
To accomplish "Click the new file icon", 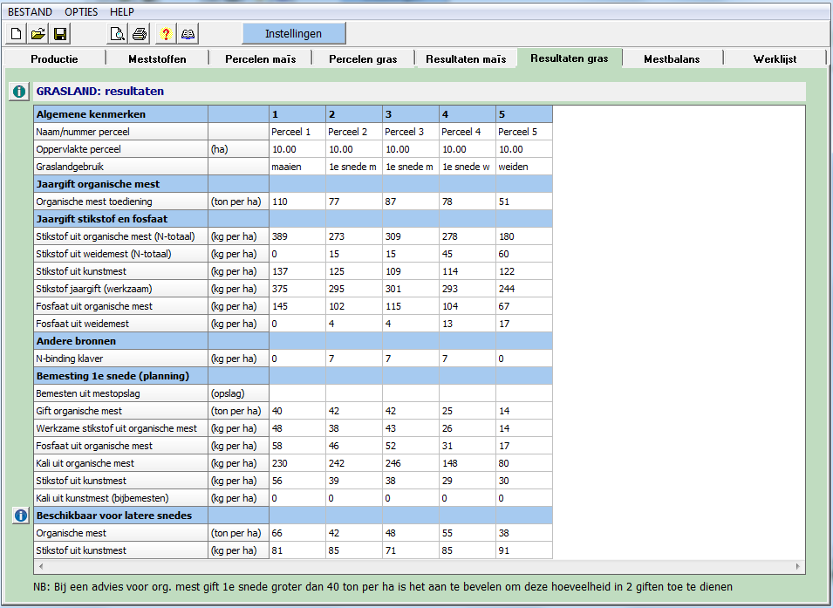I will pos(16,34).
